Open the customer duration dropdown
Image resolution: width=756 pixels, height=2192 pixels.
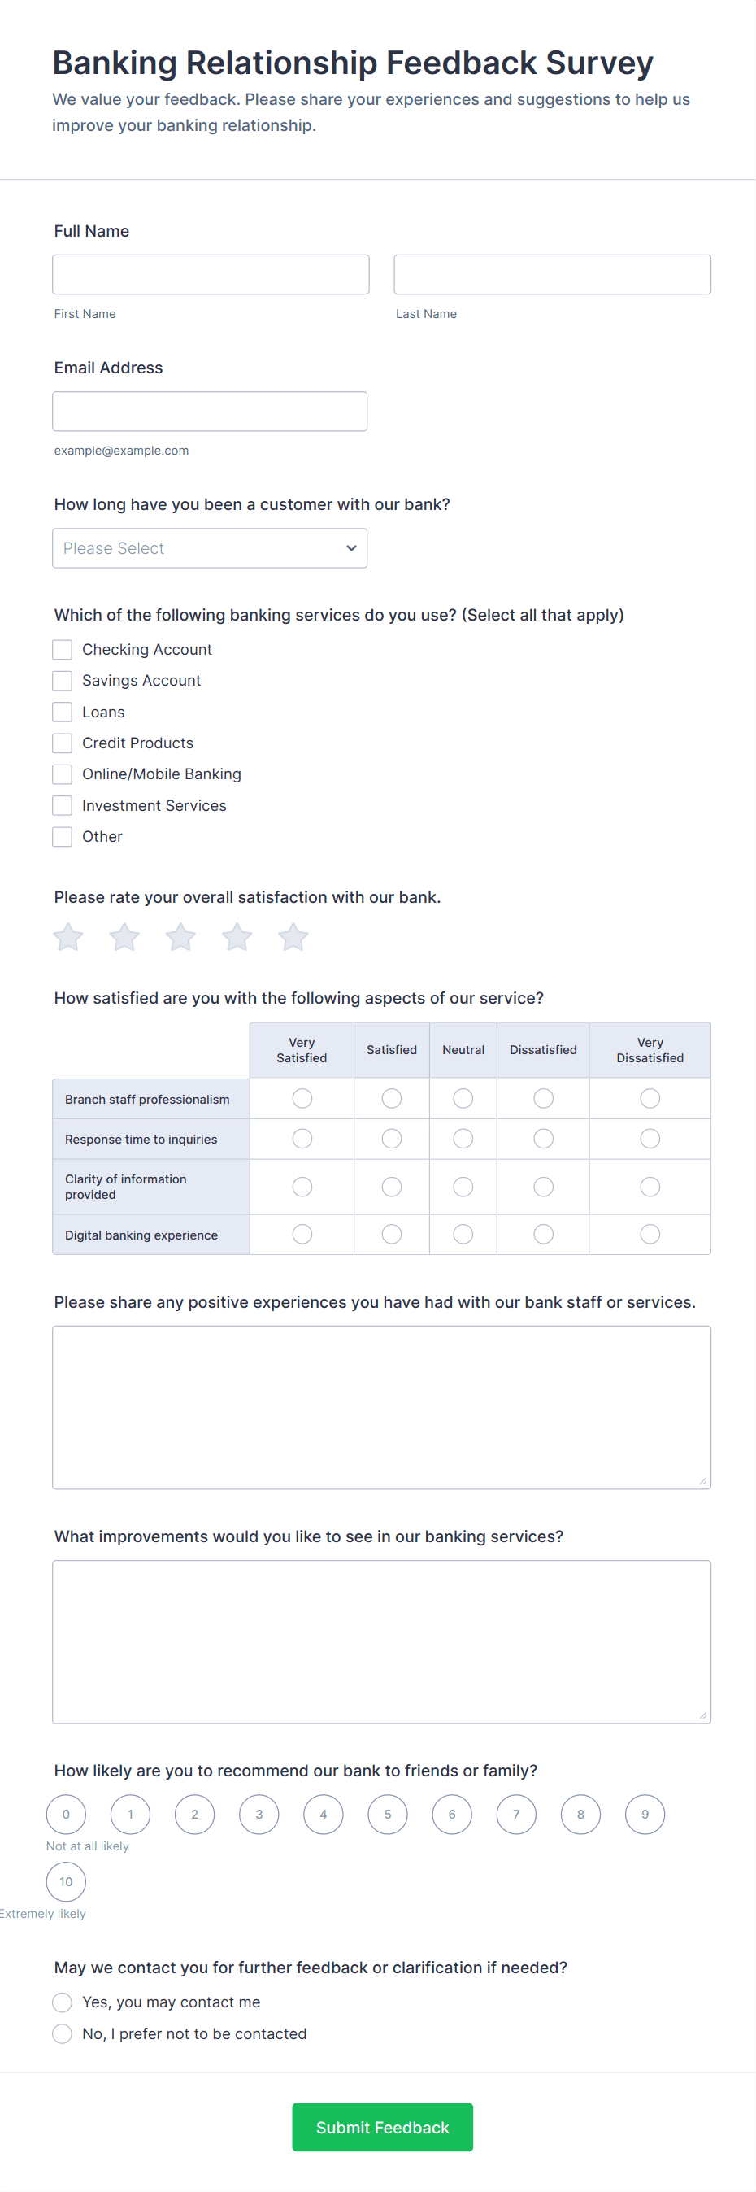(209, 548)
